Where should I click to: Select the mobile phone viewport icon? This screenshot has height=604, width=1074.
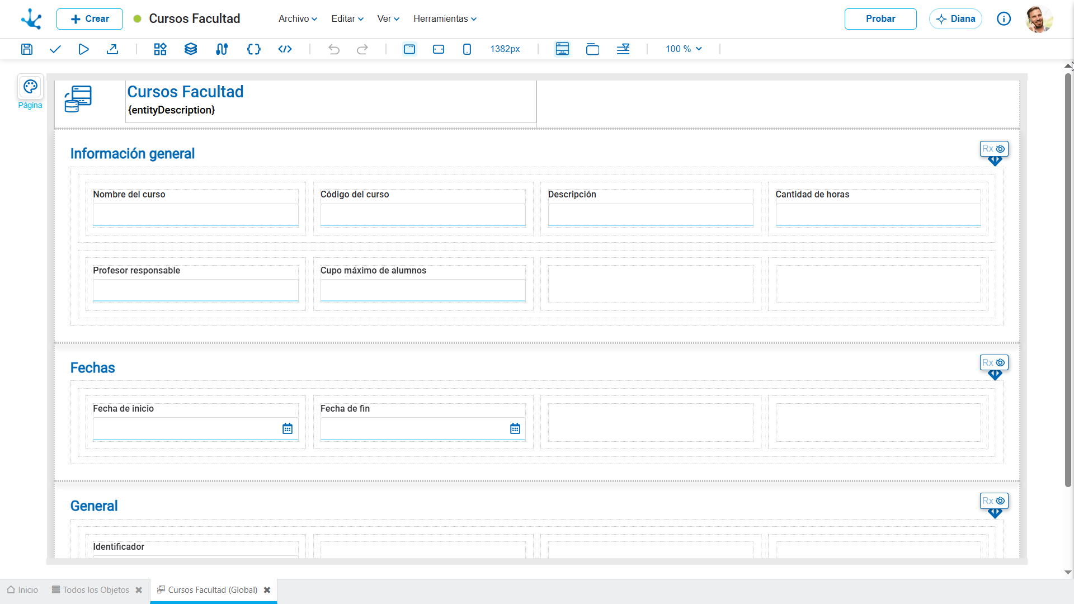(x=467, y=49)
